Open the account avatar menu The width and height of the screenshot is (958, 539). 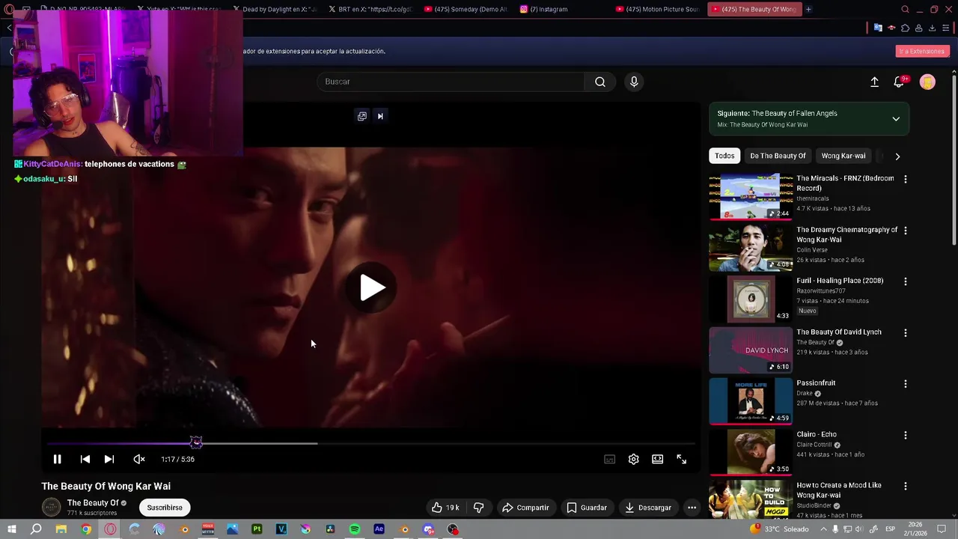pyautogui.click(x=927, y=82)
